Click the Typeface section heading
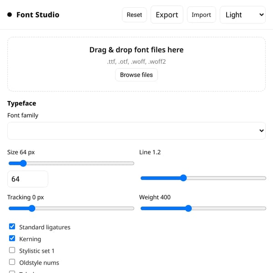Viewport: 273px width, 273px height. point(21,103)
